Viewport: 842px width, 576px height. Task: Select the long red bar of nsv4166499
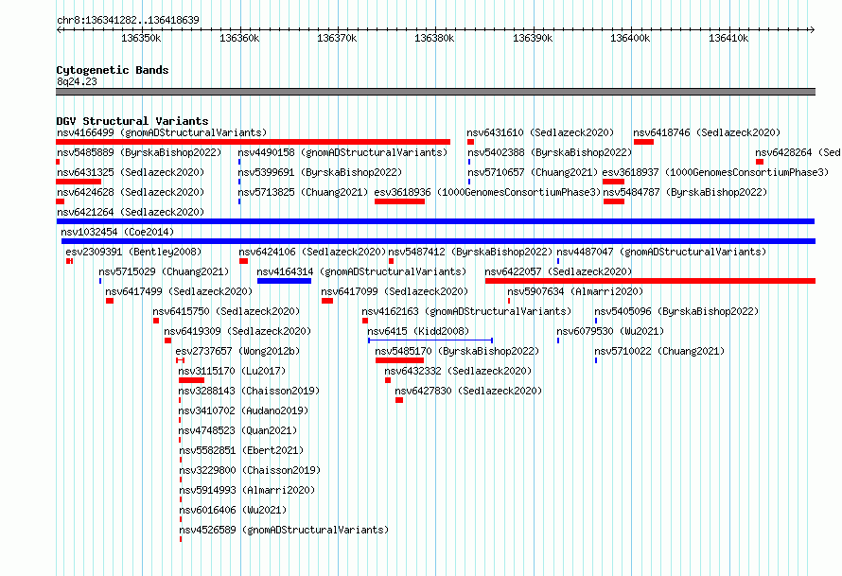[x=253, y=142]
